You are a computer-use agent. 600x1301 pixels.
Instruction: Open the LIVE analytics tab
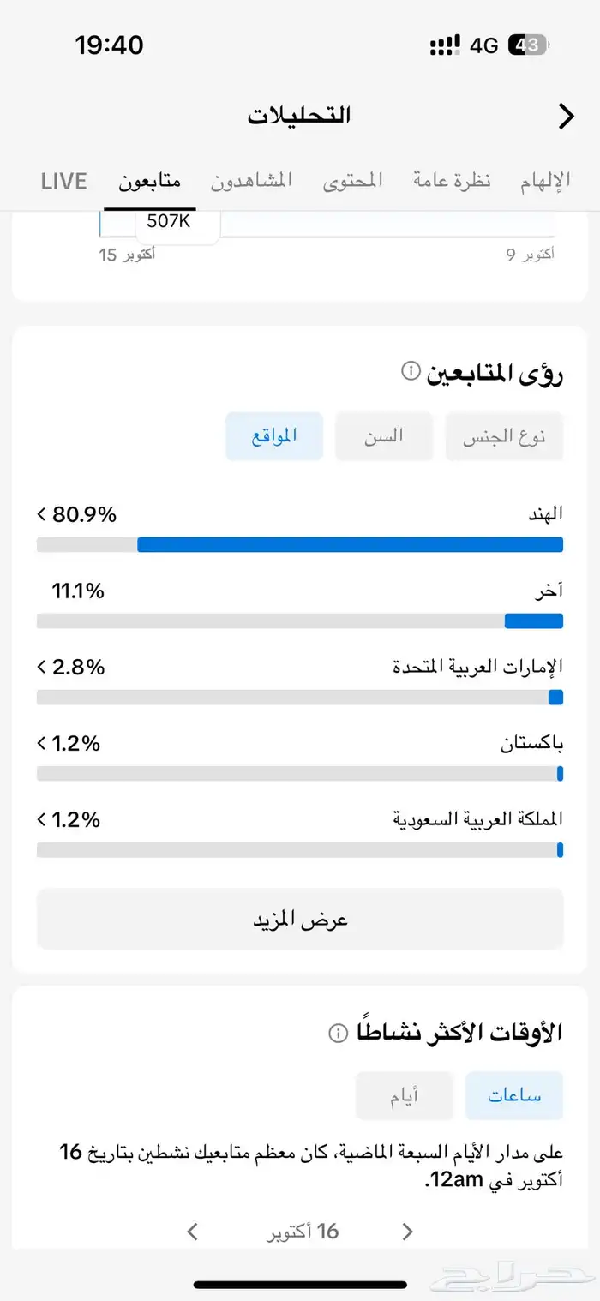coord(63,181)
